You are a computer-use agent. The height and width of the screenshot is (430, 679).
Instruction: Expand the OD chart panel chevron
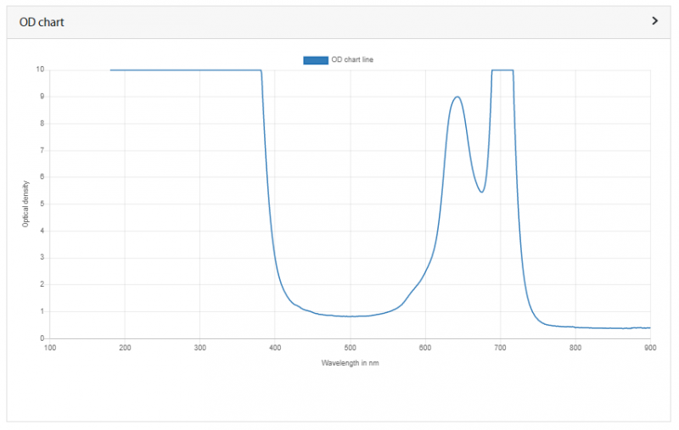[654, 21]
